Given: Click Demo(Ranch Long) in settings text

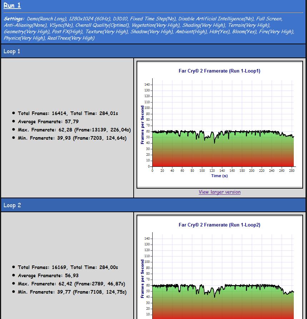Looking at the screenshot, I should tap(47, 19).
